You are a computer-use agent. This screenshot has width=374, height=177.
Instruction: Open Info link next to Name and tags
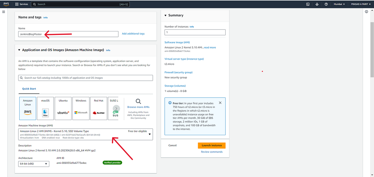45,18
